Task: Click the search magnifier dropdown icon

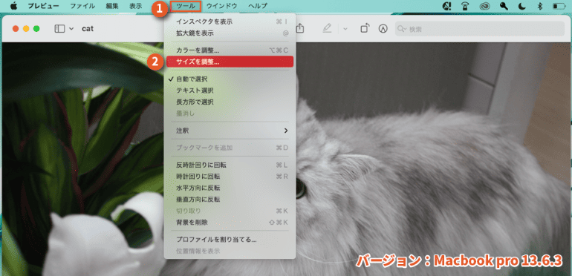Action: [403, 29]
